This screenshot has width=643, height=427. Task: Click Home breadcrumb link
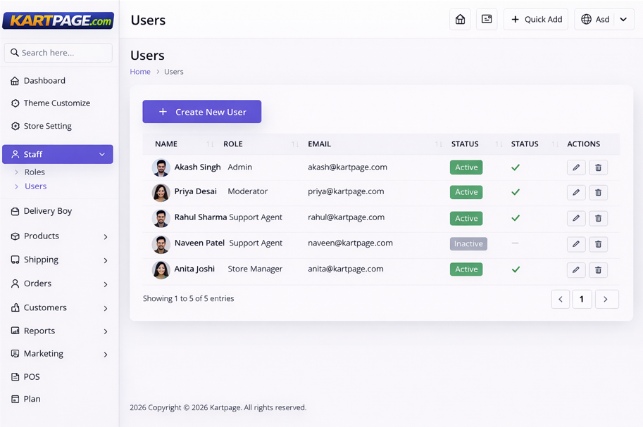[x=140, y=72]
